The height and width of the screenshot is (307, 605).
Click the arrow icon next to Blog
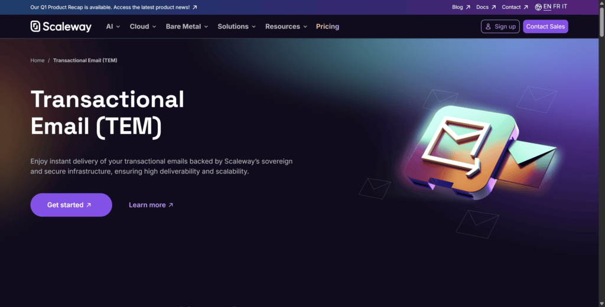click(x=468, y=7)
